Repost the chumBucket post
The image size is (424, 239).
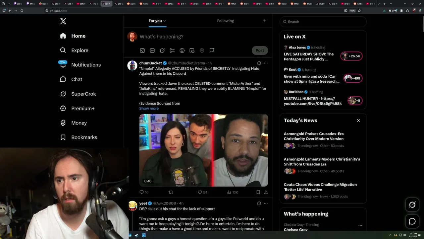point(171,192)
